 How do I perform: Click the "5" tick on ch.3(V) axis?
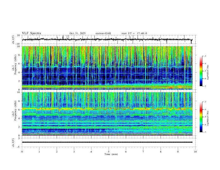click(x=19, y=138)
